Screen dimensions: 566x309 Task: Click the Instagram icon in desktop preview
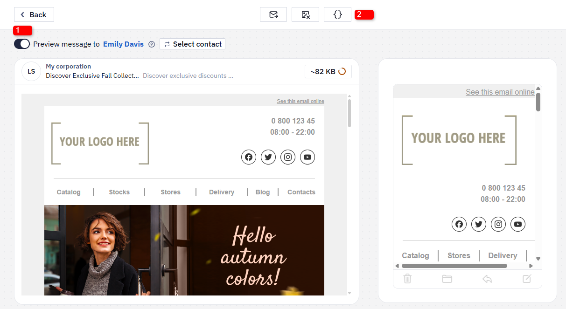pyautogui.click(x=288, y=157)
